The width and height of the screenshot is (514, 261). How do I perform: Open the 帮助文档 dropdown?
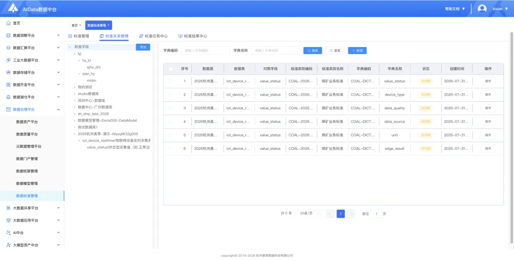point(455,9)
